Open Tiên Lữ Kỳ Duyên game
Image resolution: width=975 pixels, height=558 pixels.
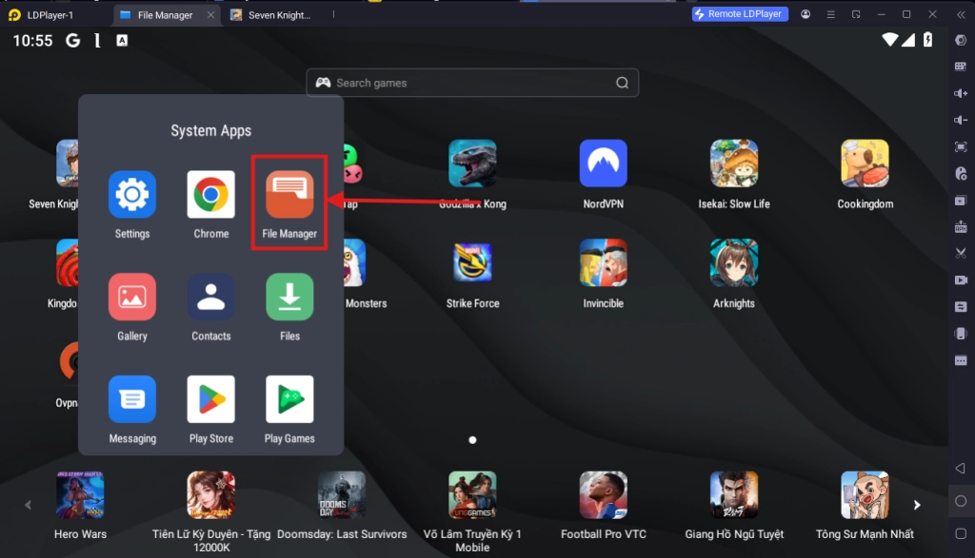pos(210,494)
